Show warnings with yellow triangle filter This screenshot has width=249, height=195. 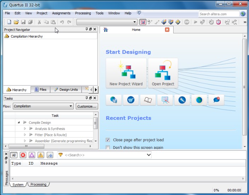coord(41,155)
